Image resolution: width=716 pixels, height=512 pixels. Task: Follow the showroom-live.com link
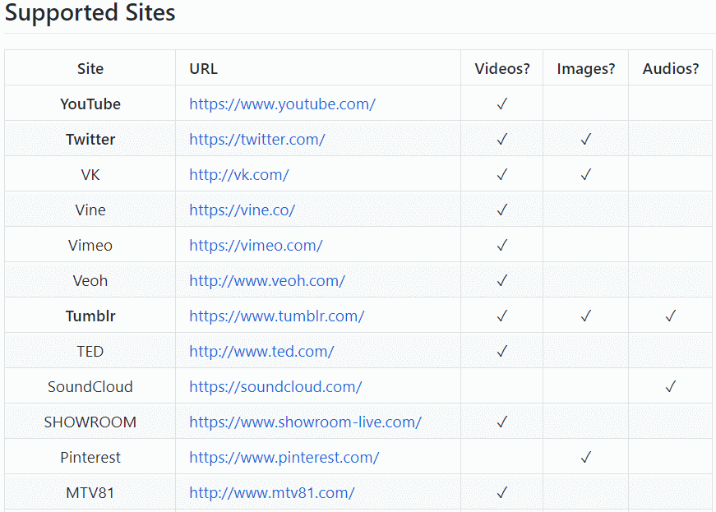pyautogui.click(x=305, y=422)
